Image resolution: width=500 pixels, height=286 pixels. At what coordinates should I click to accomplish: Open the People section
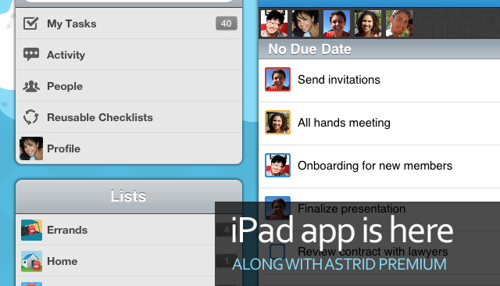click(129, 86)
